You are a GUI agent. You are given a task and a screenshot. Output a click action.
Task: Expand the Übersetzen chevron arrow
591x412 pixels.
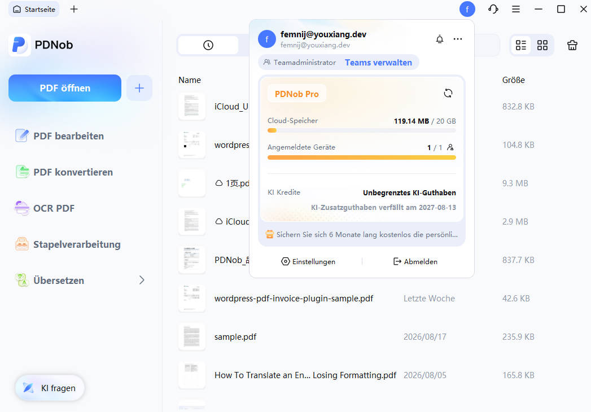(x=142, y=280)
